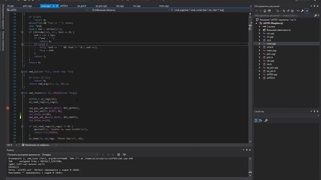Switch views in Solution Explorer toolbar
The height and width of the screenshot is (180, 321).
coord(270,11)
